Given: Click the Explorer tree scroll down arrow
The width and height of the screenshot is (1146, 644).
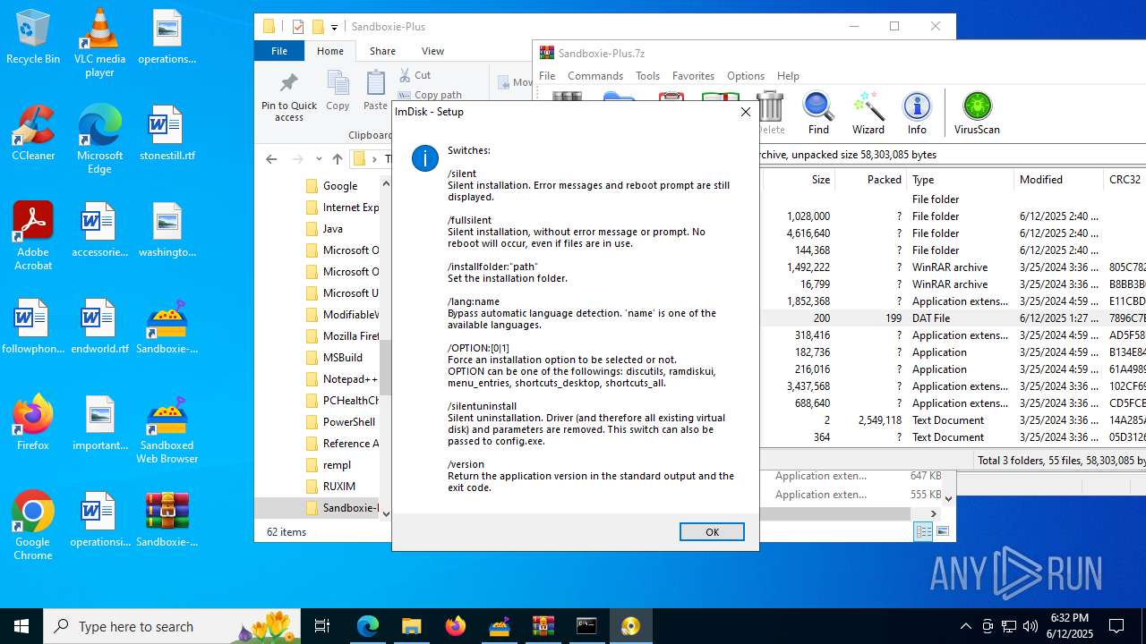Looking at the screenshot, I should tap(386, 514).
